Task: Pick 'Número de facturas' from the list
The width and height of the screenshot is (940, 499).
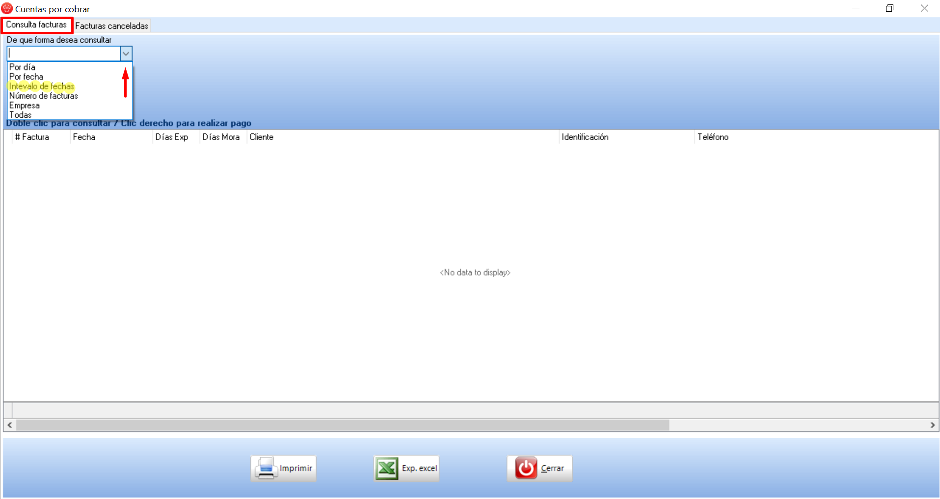Action: (x=44, y=96)
